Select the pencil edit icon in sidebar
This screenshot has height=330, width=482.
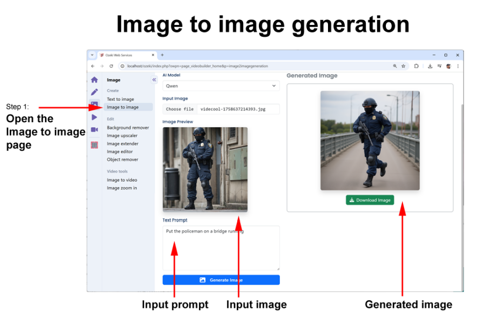point(95,92)
